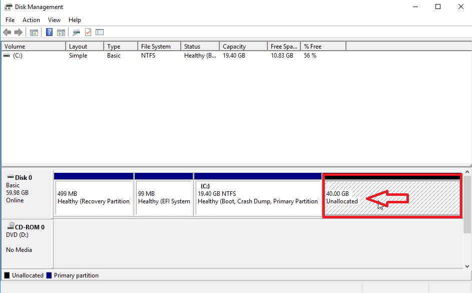
Task: Sort by the Type column header
Action: tap(121, 47)
